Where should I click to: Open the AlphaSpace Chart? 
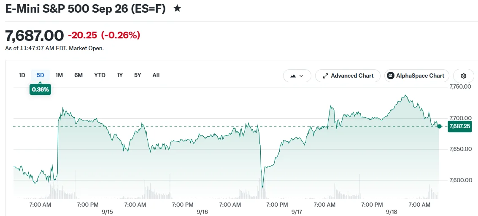pyautogui.click(x=417, y=76)
